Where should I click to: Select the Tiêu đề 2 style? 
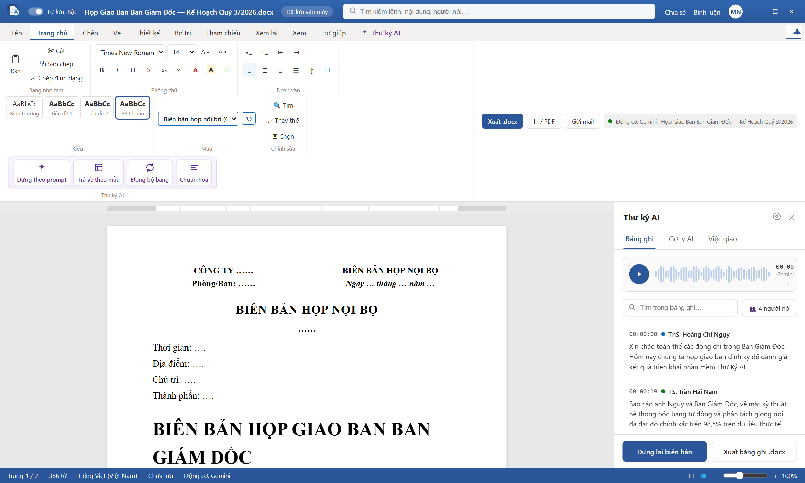97,108
